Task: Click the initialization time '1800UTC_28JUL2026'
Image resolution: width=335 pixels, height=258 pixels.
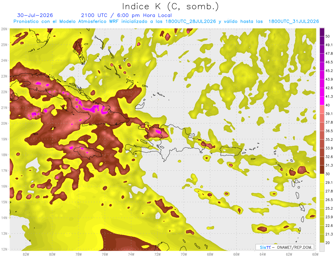Action: 191,21
